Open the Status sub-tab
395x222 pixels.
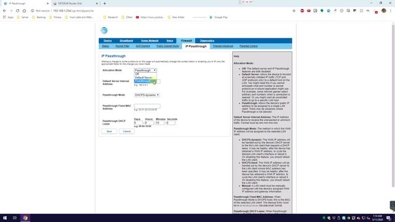point(106,46)
